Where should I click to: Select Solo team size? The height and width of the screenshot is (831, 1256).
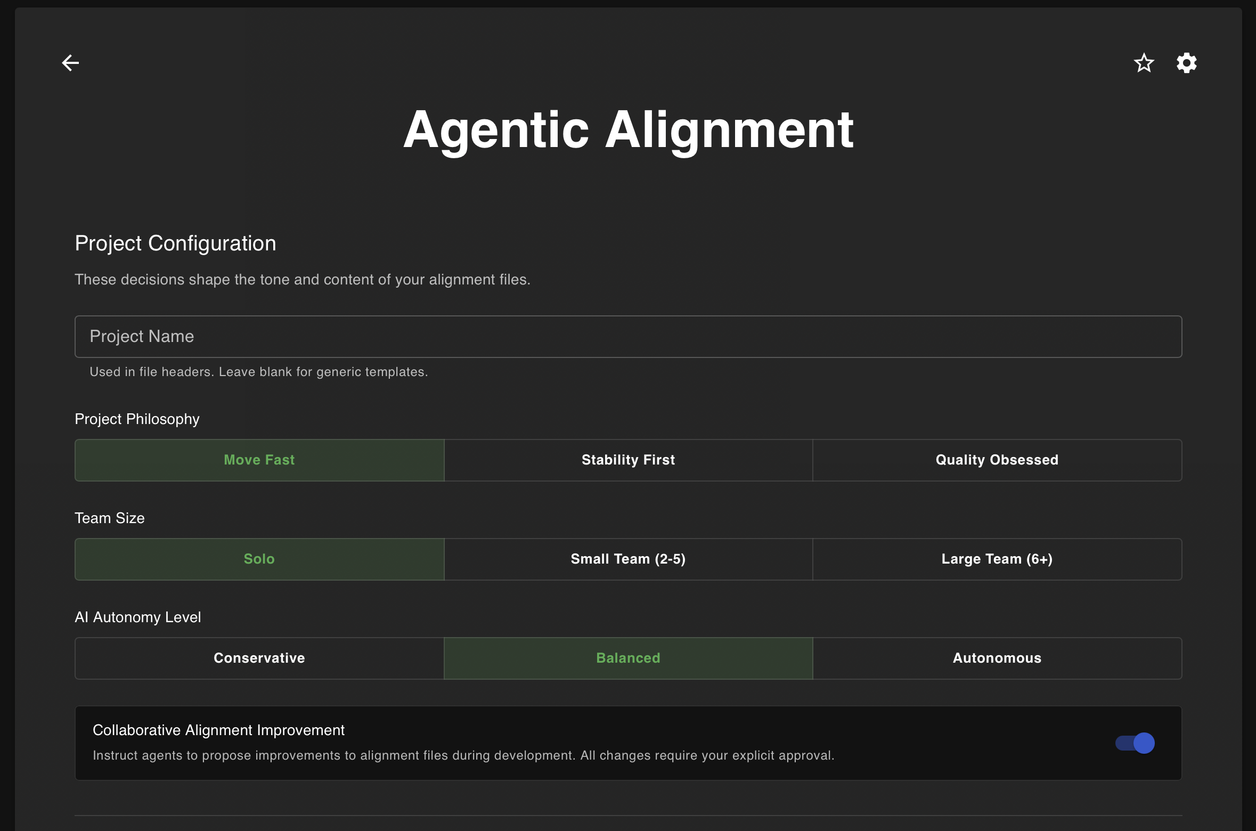pos(259,559)
